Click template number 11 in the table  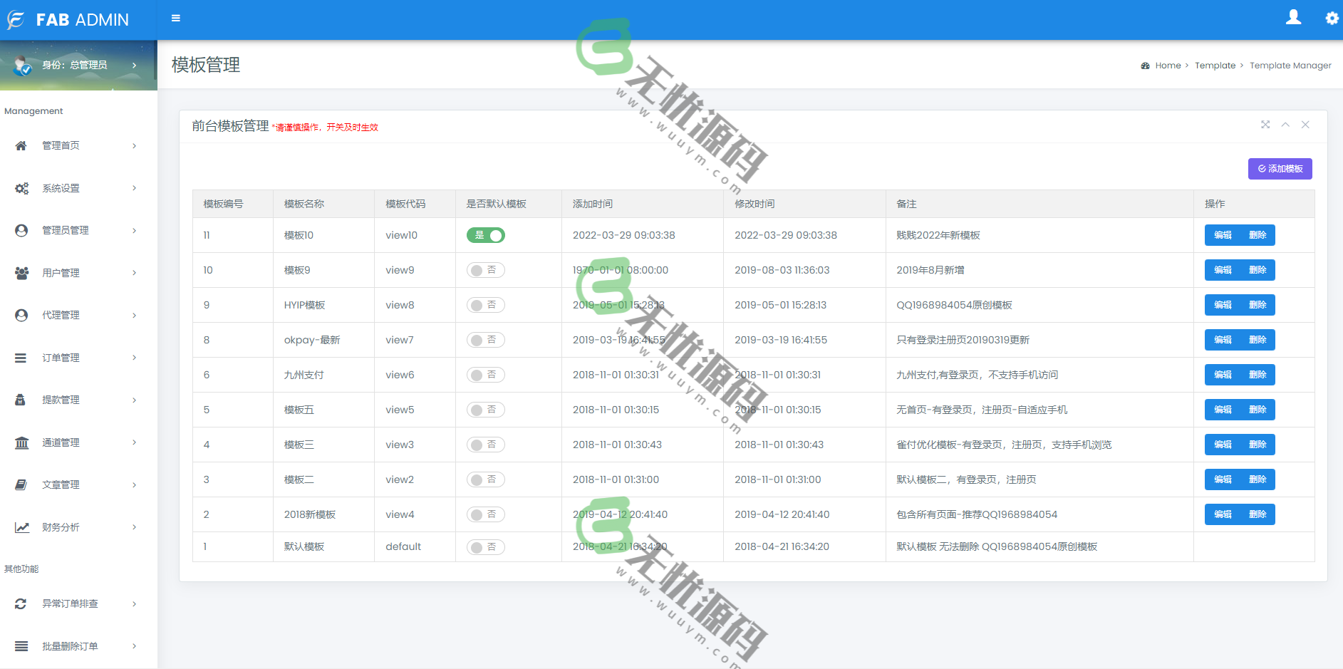pyautogui.click(x=205, y=234)
